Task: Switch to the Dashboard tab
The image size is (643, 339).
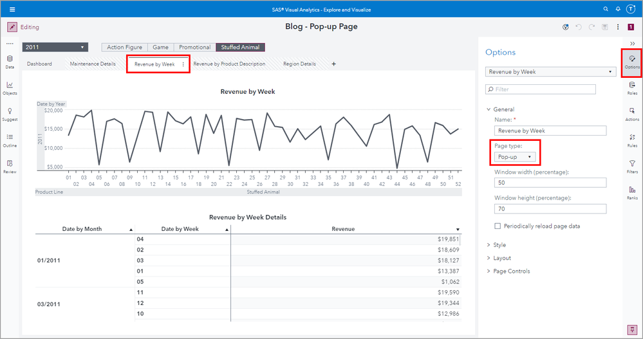Action: pyautogui.click(x=40, y=64)
